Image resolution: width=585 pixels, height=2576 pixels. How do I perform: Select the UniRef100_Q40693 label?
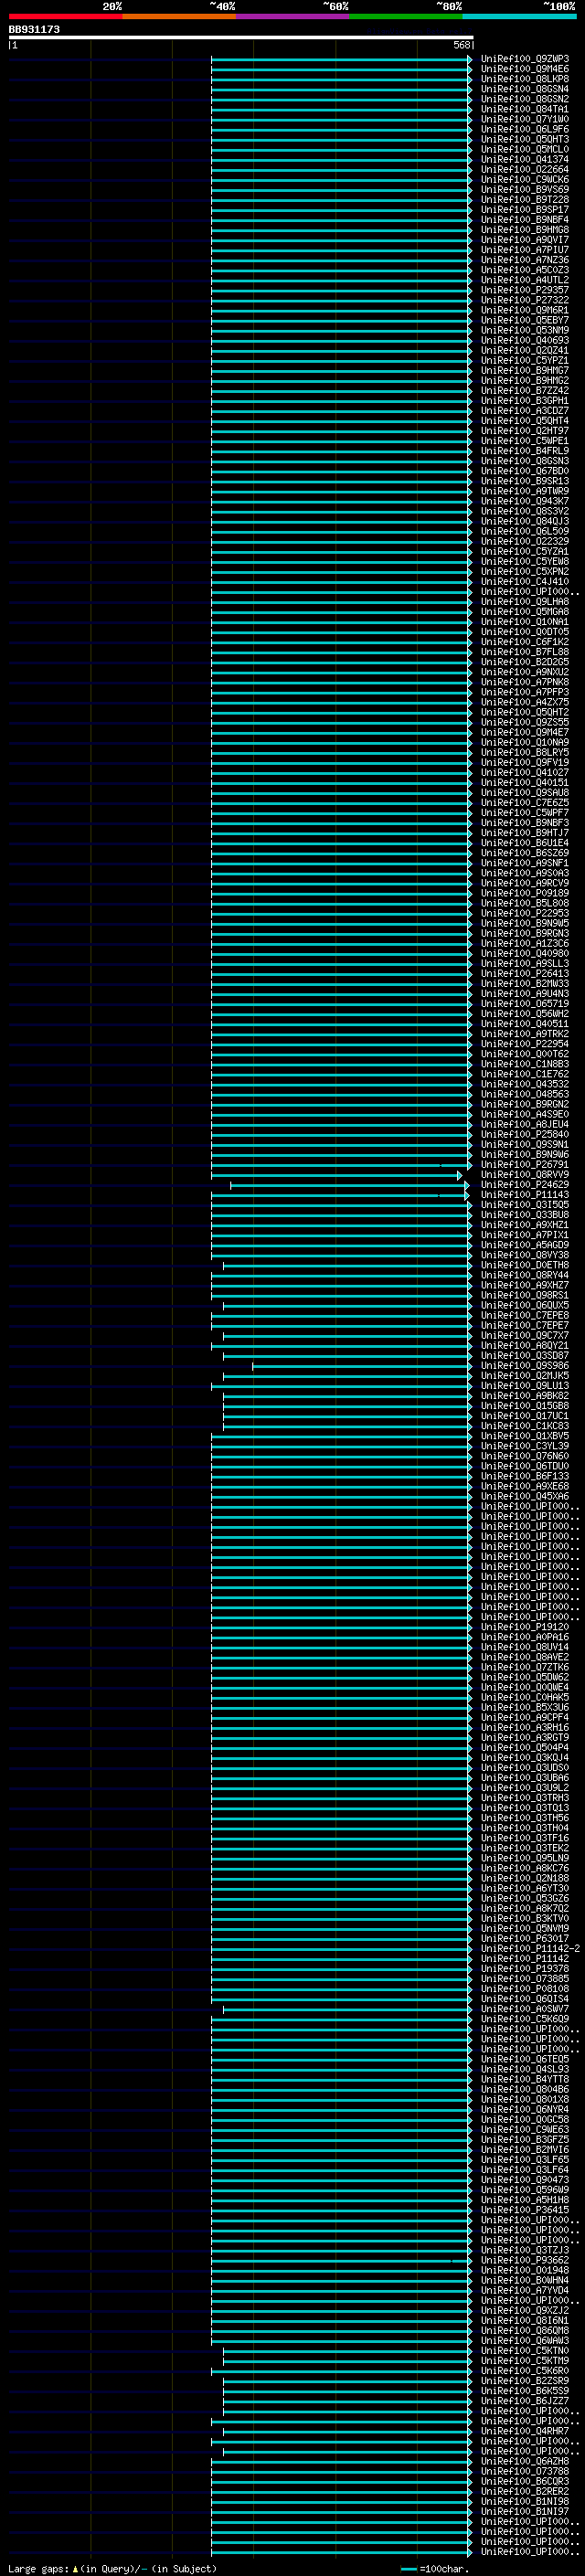tap(525, 341)
